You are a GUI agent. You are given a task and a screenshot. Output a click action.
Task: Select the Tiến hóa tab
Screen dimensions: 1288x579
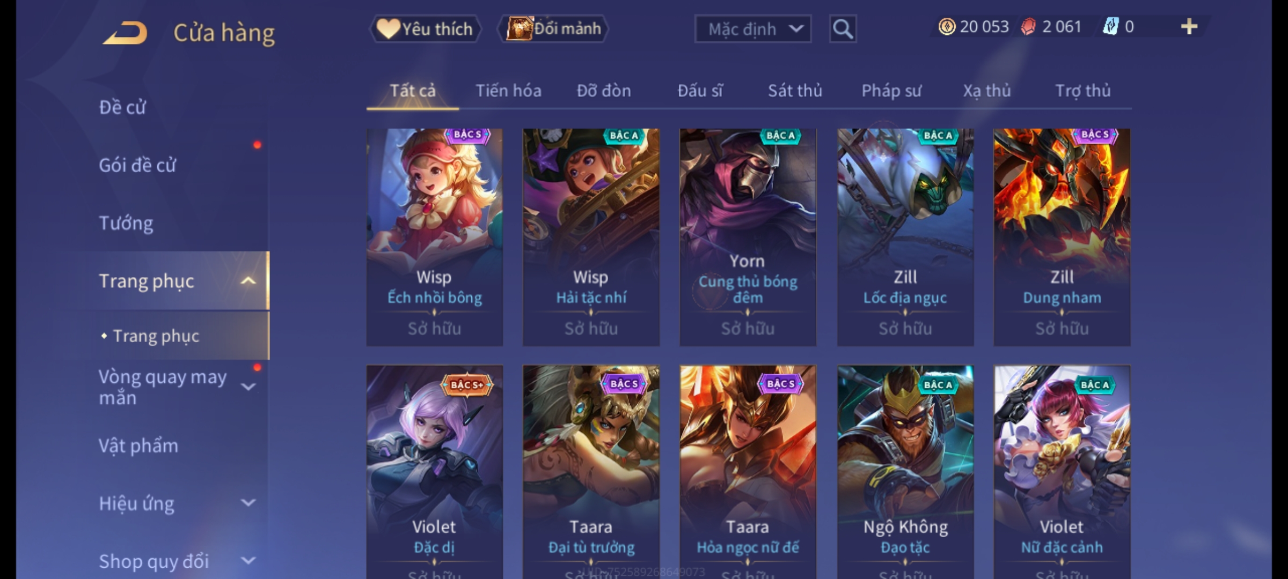(508, 91)
